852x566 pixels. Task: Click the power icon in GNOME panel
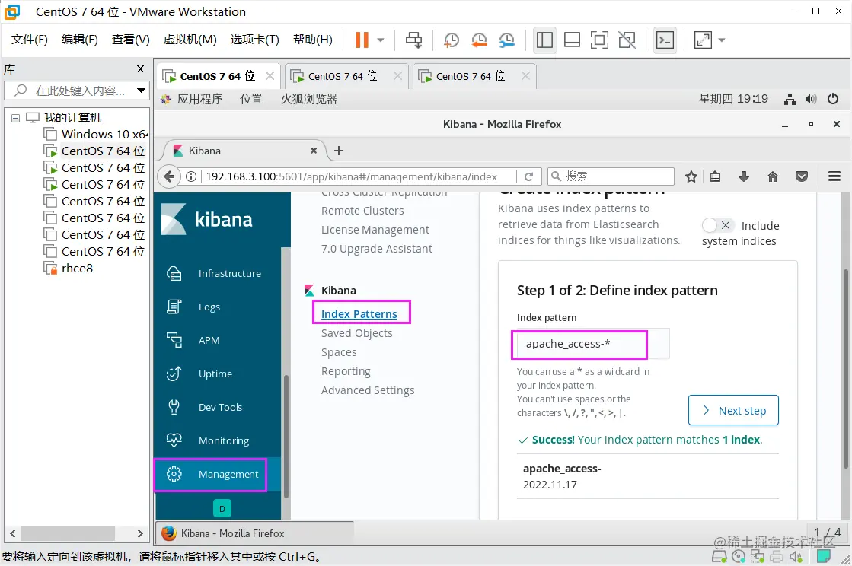pyautogui.click(x=832, y=99)
